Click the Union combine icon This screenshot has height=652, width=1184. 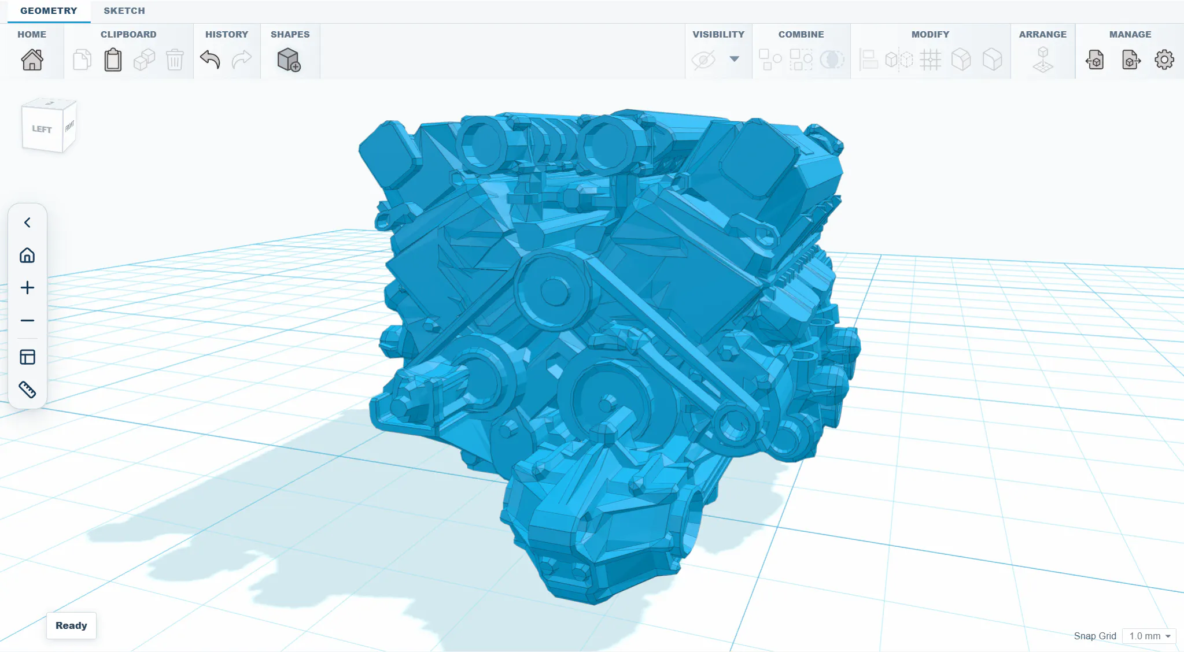pos(770,60)
